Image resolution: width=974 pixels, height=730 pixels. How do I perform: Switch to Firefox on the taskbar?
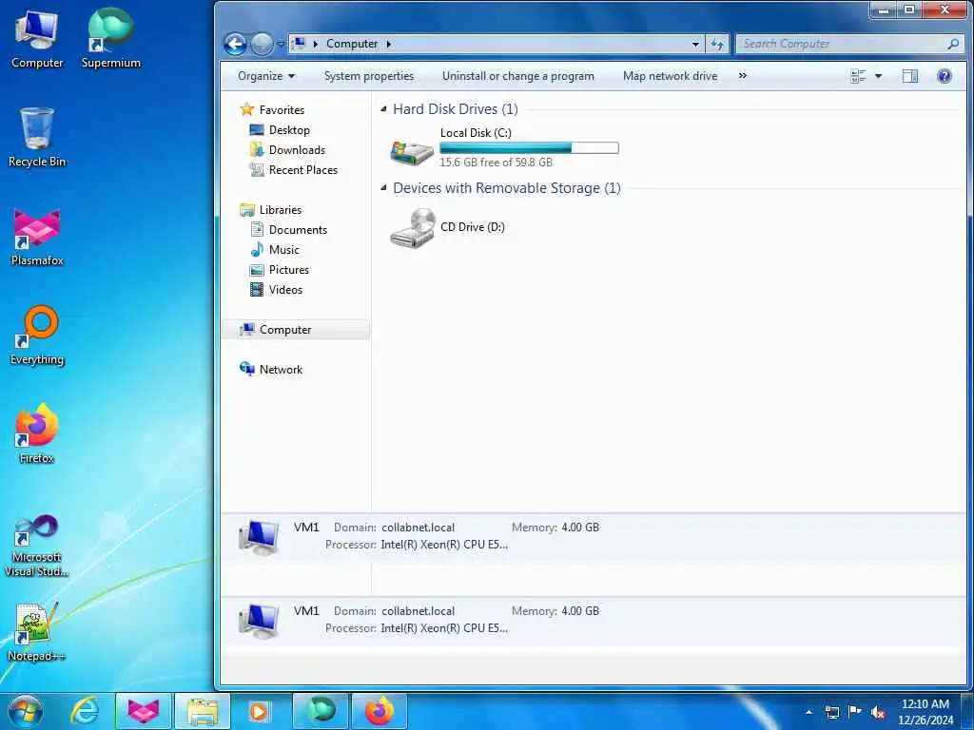click(380, 711)
